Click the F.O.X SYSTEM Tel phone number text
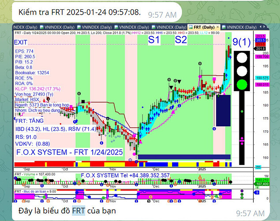 [125, 175]
